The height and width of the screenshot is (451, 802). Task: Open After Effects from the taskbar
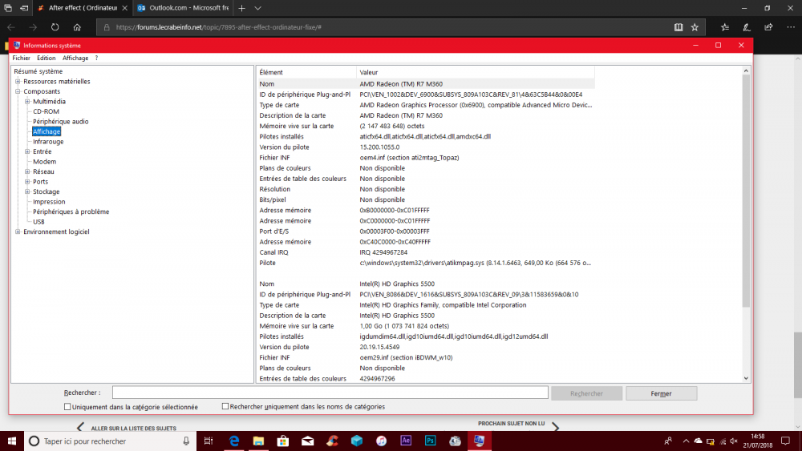coord(406,441)
